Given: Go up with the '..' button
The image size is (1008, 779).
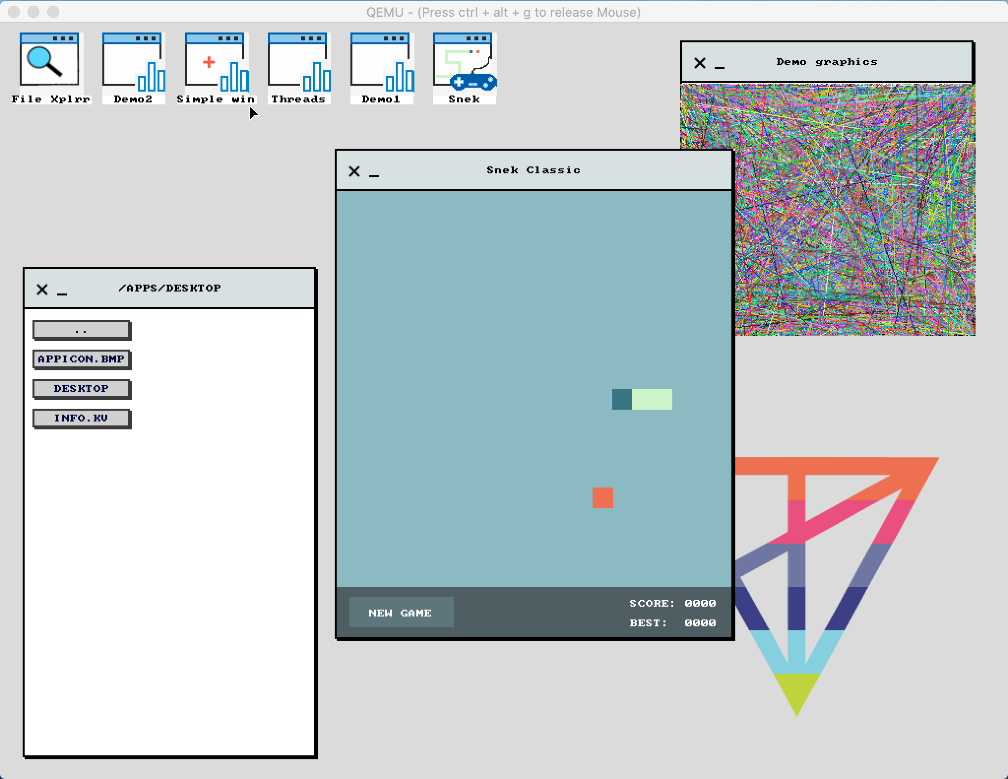Looking at the screenshot, I should [x=81, y=330].
